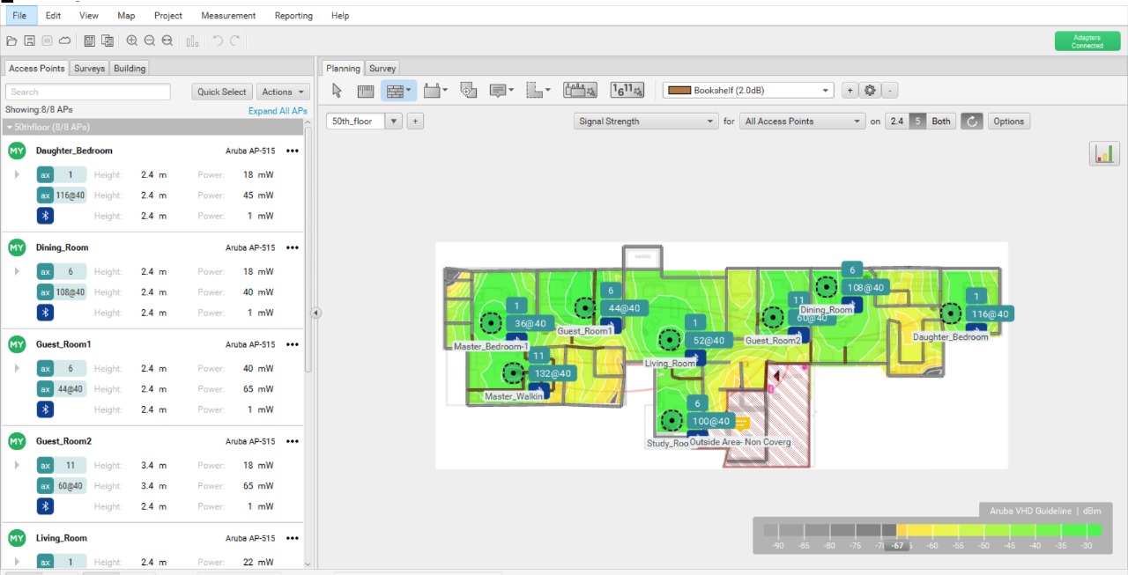1128x575 pixels.
Task: Select the brick wall drawing tool
Action: 399,90
